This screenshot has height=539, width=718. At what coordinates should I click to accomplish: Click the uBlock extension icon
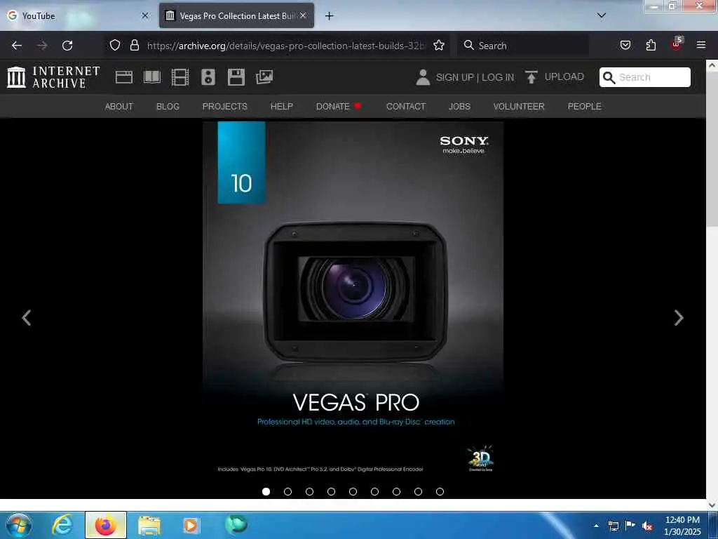click(677, 44)
